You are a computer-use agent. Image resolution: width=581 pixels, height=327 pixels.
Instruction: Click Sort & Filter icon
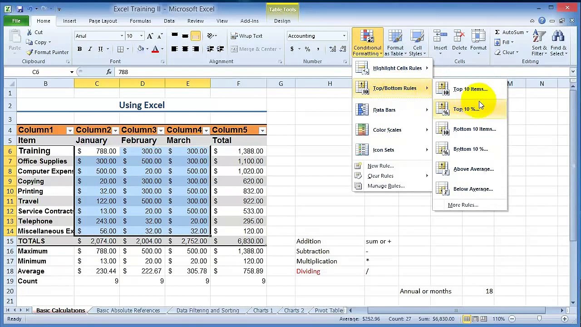pos(539,37)
